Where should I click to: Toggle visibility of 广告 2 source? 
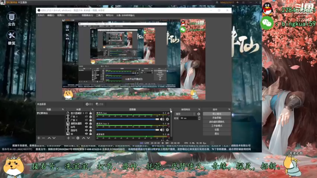[x=86, y=120]
